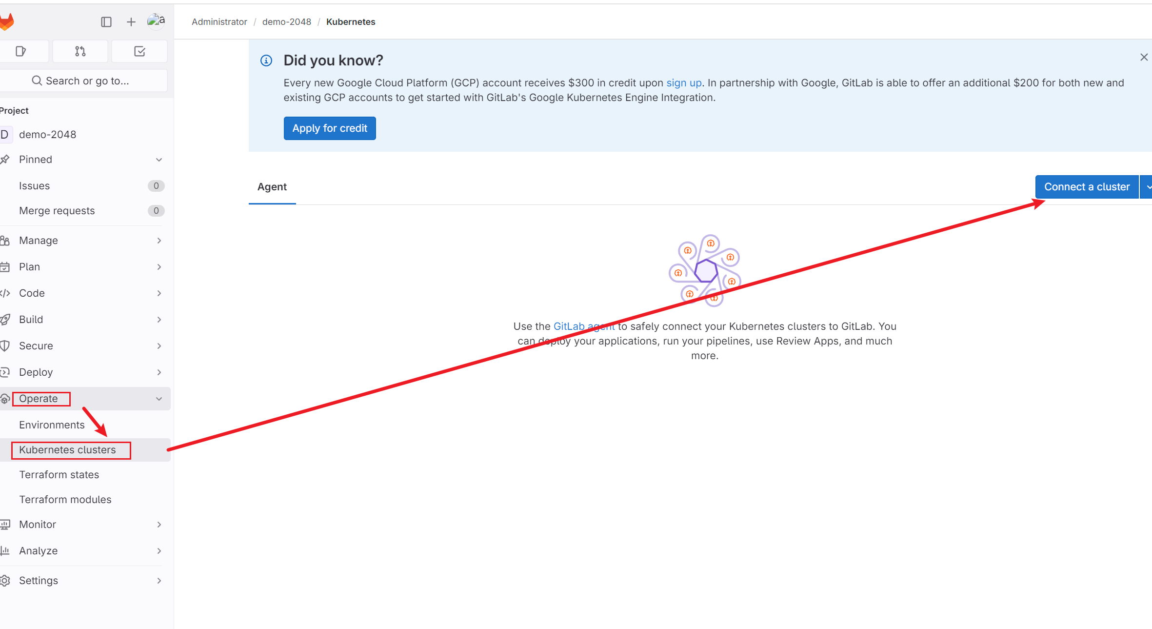Expand the Deploy menu
The height and width of the screenshot is (629, 1152).
point(85,372)
